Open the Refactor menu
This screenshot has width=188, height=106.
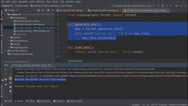click(x=41, y=1)
